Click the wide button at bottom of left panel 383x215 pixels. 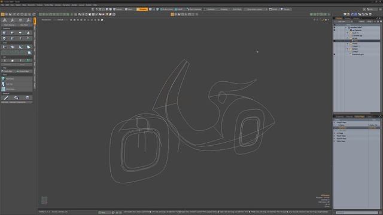[x=17, y=102]
